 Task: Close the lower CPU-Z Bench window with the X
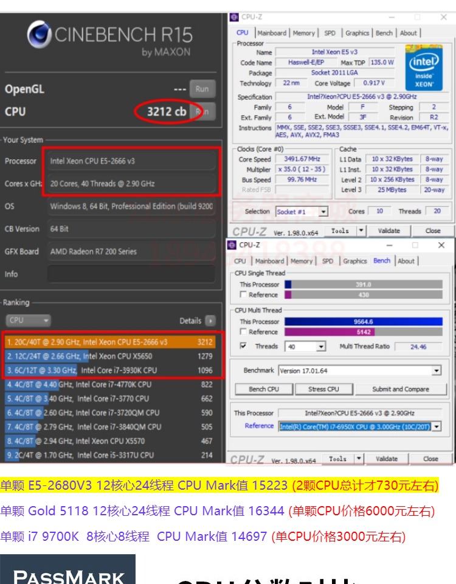pos(441,245)
